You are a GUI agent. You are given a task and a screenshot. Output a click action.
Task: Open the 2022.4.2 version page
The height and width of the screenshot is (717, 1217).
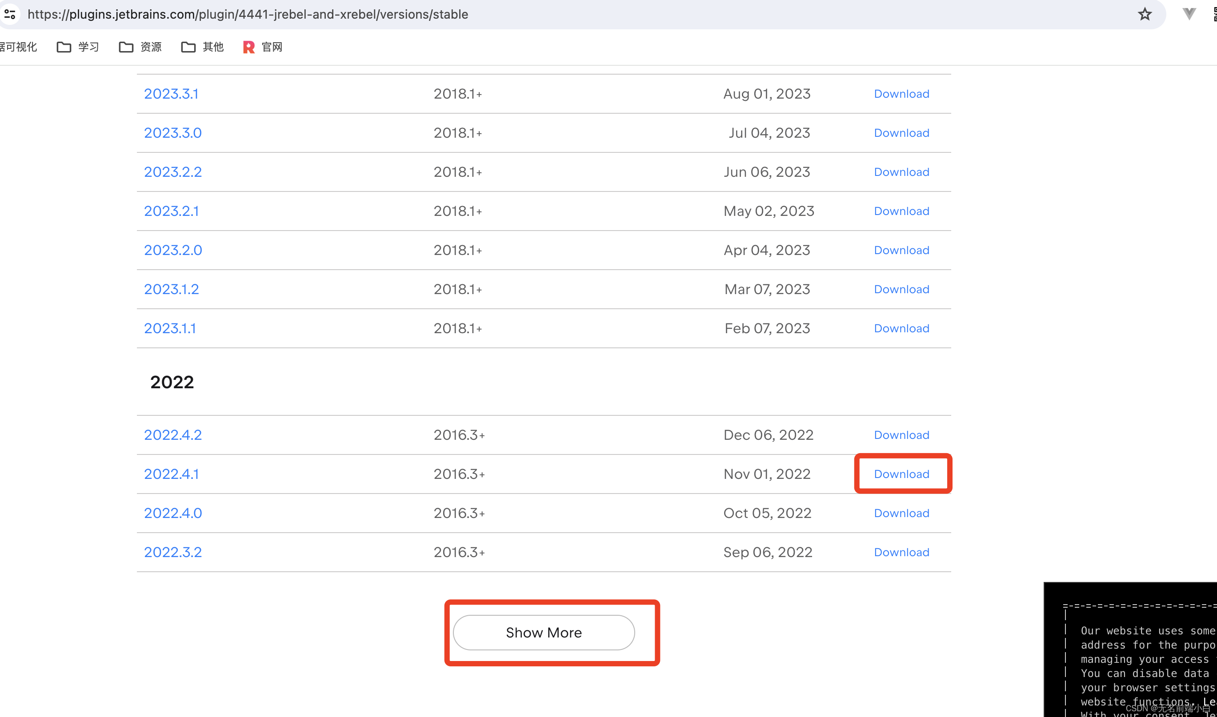click(172, 435)
